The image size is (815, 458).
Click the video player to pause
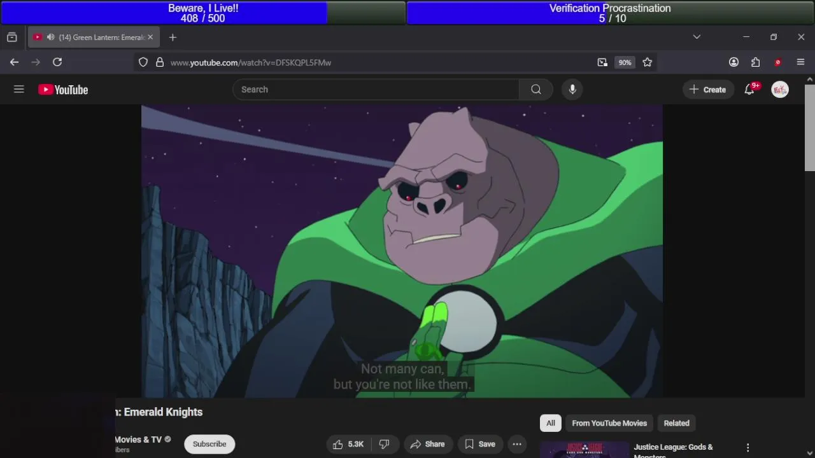[402, 251]
